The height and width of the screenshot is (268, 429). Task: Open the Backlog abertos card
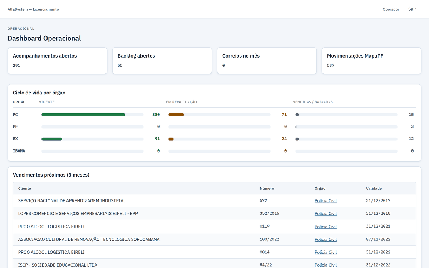click(162, 61)
